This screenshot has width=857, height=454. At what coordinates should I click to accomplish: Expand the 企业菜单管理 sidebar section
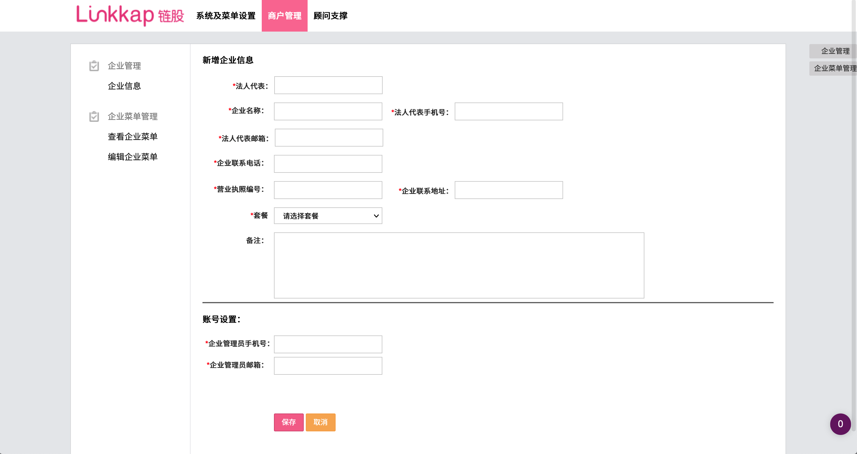tap(133, 116)
